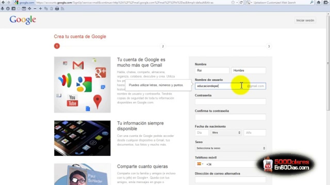Go to the browser home page icon
Image resolution: width=330 pixels, height=185 pixels.
319,3
